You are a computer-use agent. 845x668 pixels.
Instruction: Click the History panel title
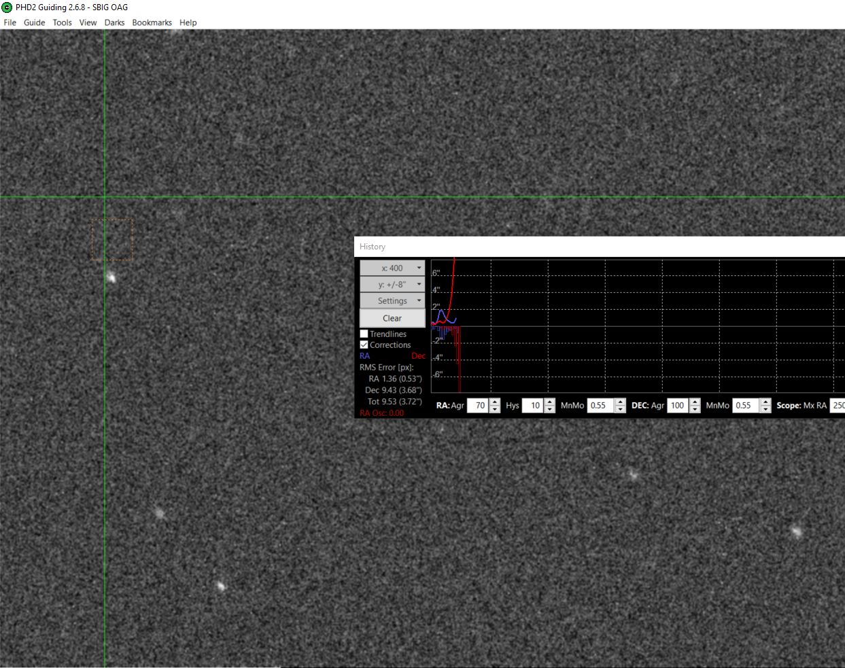click(373, 247)
